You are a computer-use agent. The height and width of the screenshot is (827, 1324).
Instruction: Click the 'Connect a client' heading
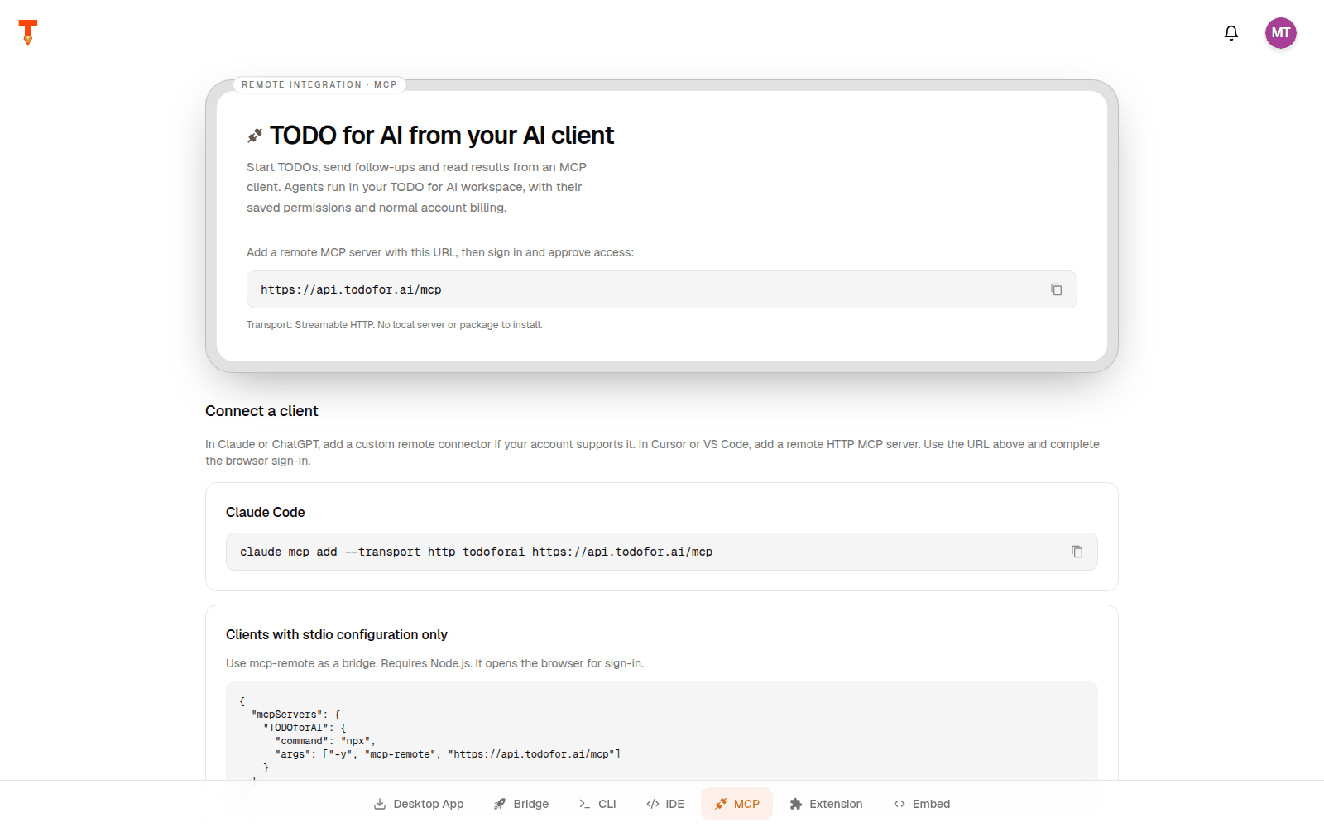pos(261,411)
